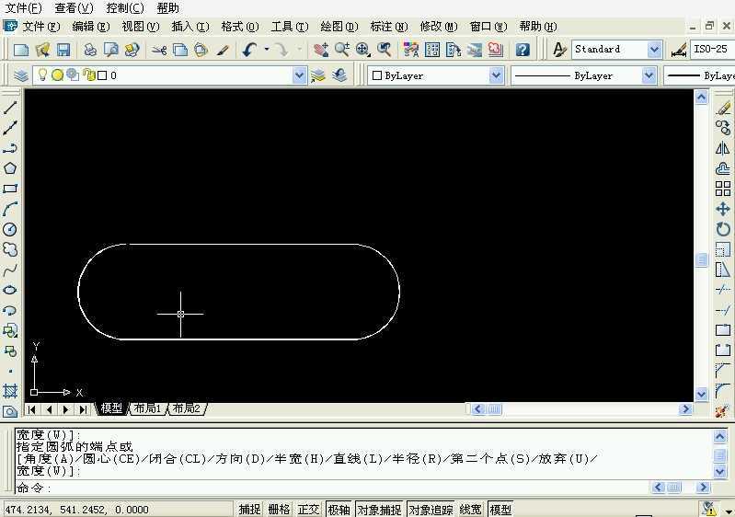Click layer 0 color square swatch

click(102, 75)
